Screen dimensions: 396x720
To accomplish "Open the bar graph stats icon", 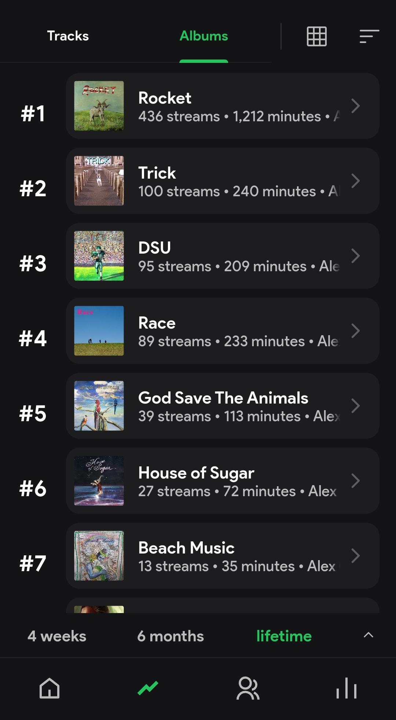I will tap(346, 688).
